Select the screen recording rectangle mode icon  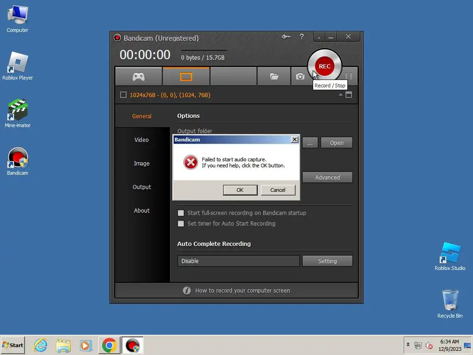(x=186, y=76)
